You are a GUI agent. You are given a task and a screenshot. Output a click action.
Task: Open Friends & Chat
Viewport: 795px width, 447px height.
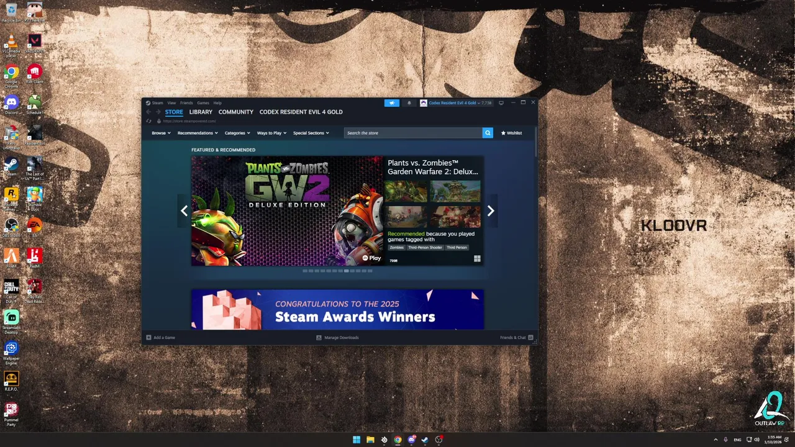[517, 338]
